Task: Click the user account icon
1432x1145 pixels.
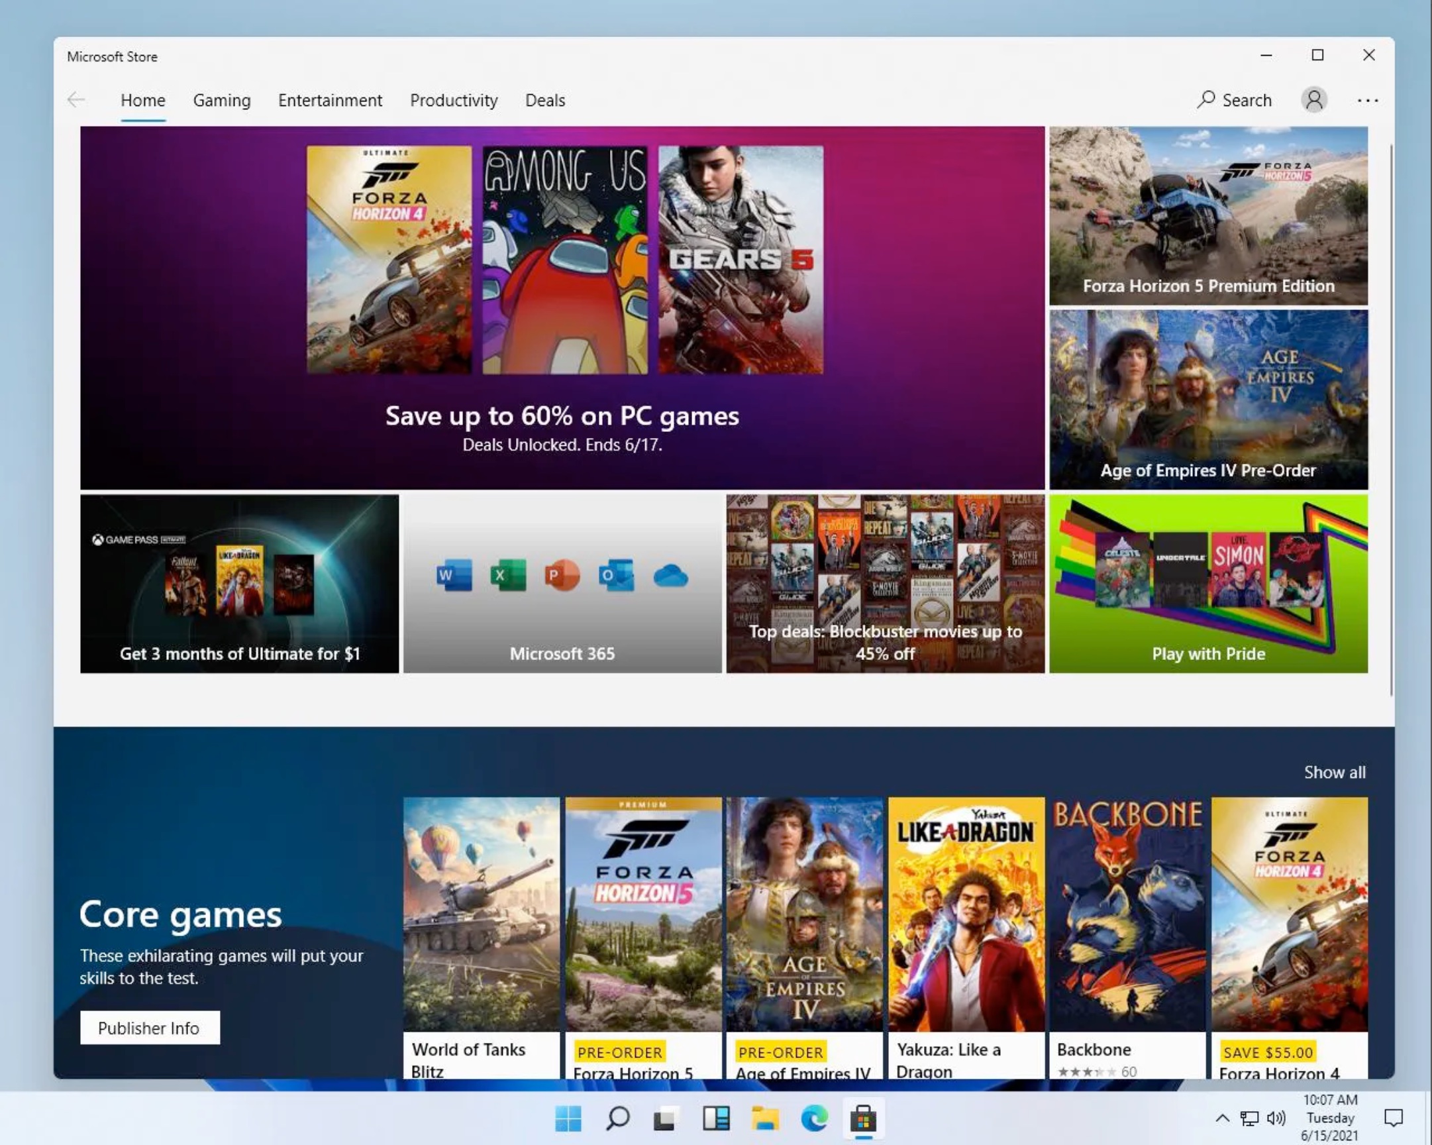Action: [1314, 99]
